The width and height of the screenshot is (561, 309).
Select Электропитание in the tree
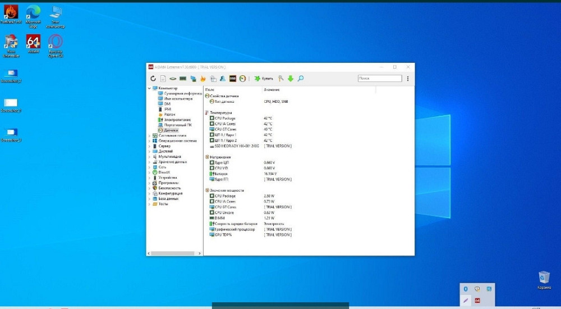tap(177, 120)
